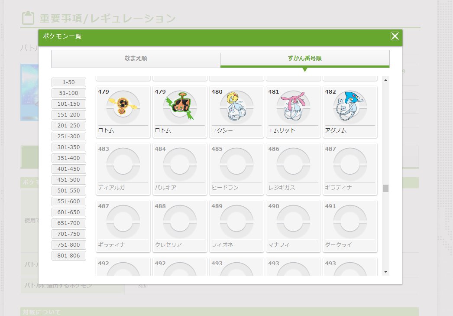Select the greyed-out 488 クレセリア card
The image size is (453, 316).
[x=180, y=226]
